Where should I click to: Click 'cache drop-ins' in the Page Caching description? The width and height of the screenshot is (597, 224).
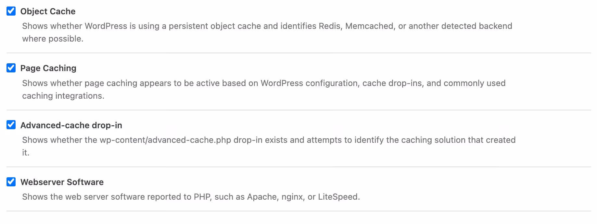tap(392, 83)
